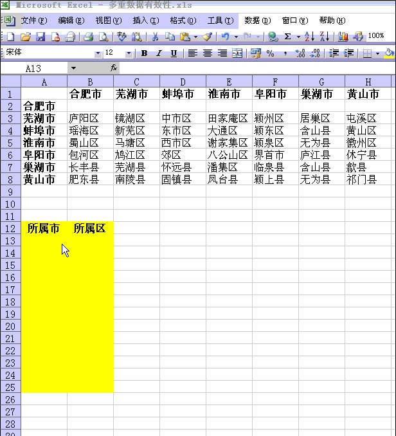Open the 帮助(H) menu
This screenshot has height=436, width=396.
click(x=332, y=21)
